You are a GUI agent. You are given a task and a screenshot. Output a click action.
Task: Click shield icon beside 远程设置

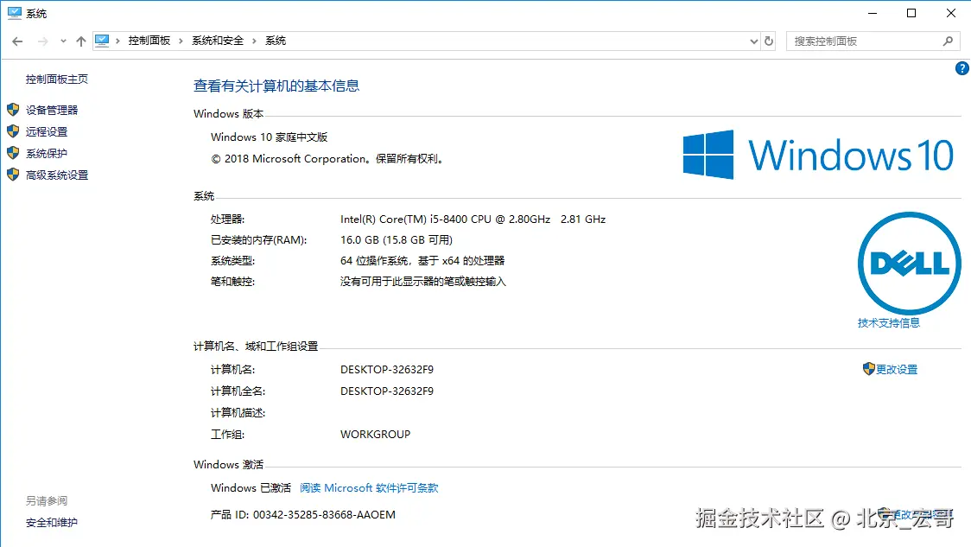coord(13,131)
